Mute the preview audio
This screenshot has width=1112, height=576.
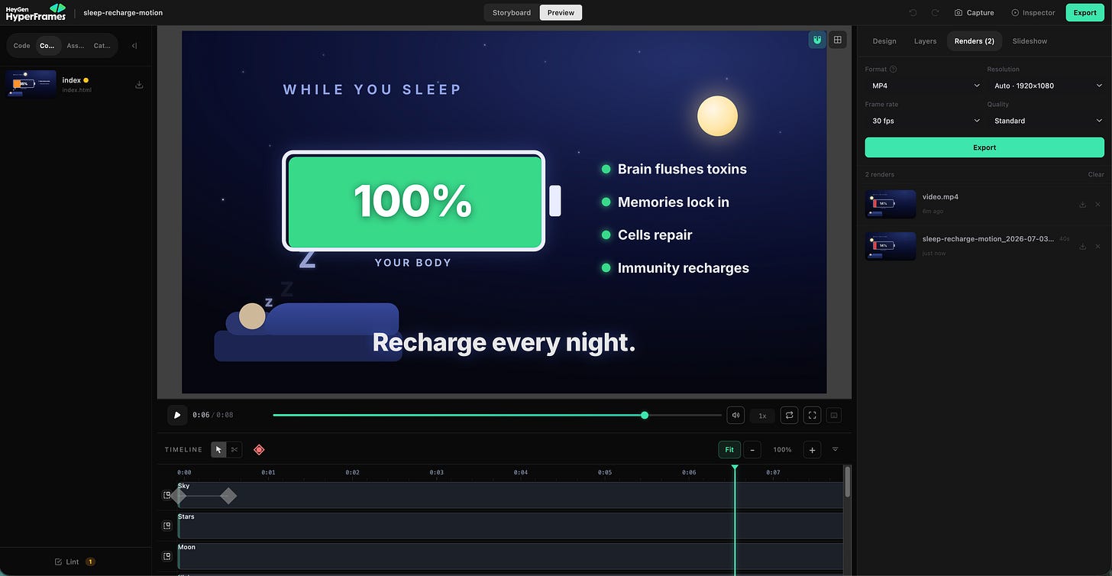tap(735, 416)
